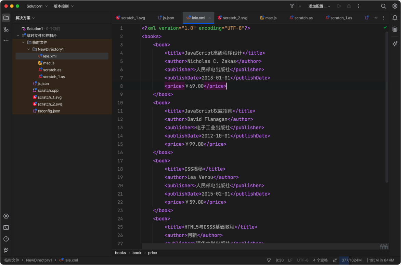Toggle the file read-only lock icon
The width and height of the screenshot is (401, 265).
335,260
